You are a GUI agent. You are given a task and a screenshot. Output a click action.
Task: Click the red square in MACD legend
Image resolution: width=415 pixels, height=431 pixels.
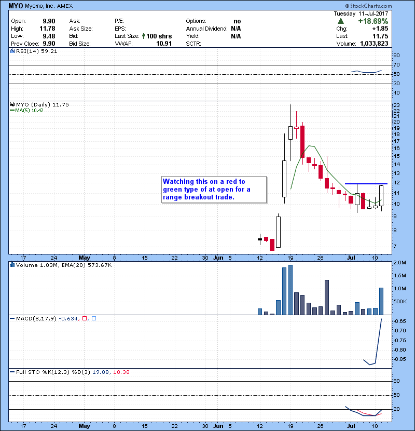coord(85,318)
